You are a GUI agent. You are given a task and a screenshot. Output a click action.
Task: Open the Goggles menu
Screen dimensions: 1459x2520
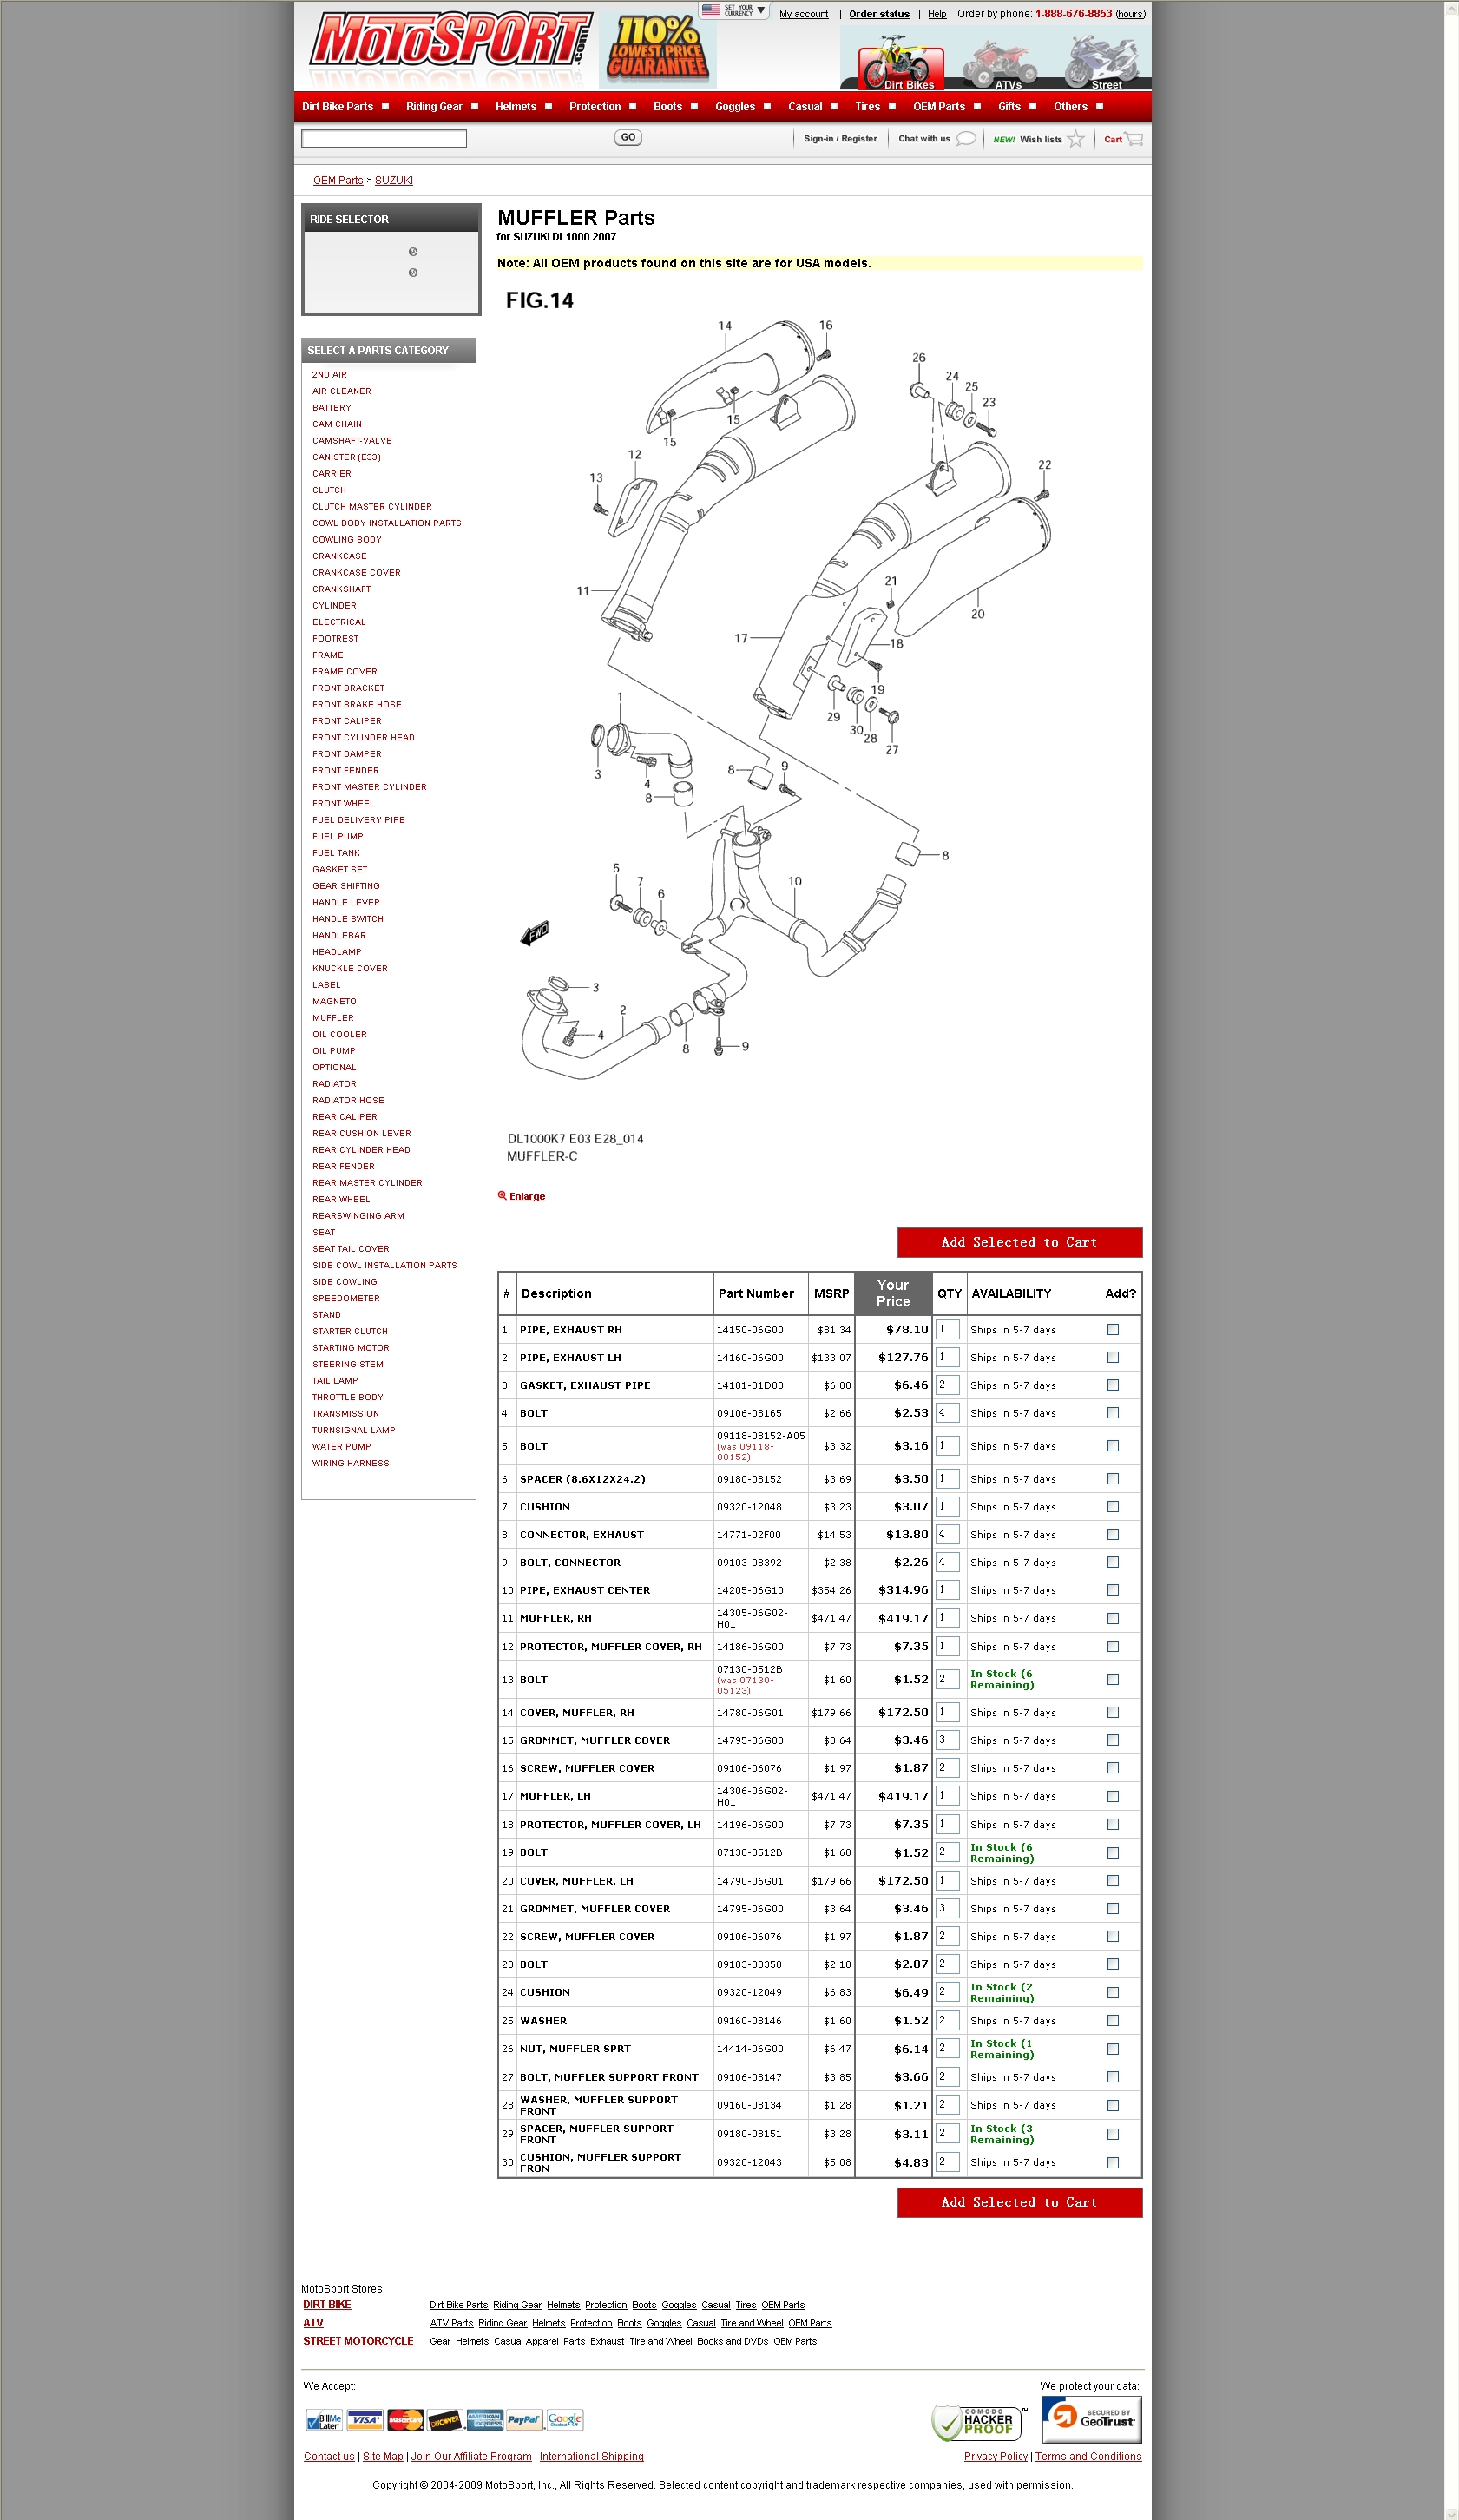(x=735, y=107)
